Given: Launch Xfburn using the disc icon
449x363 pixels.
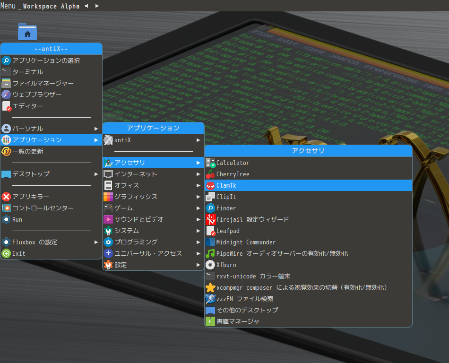Looking at the screenshot, I should point(210,265).
